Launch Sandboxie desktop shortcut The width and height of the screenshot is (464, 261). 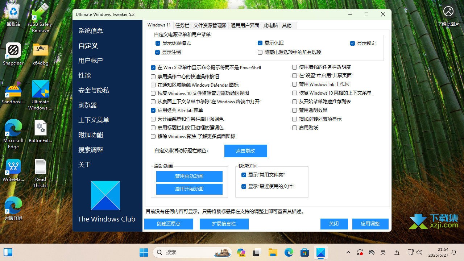[13, 93]
